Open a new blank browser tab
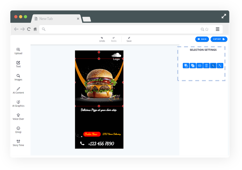This screenshot has height=170, width=242. pos(86,19)
